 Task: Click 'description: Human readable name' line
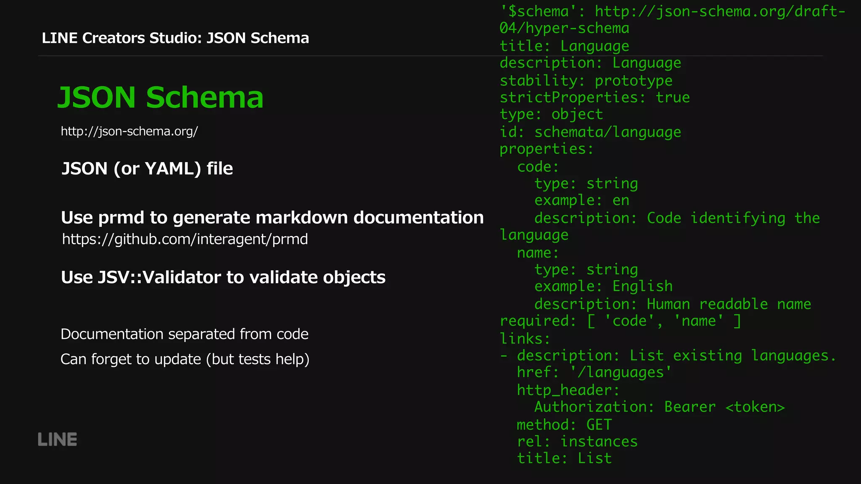(x=673, y=304)
